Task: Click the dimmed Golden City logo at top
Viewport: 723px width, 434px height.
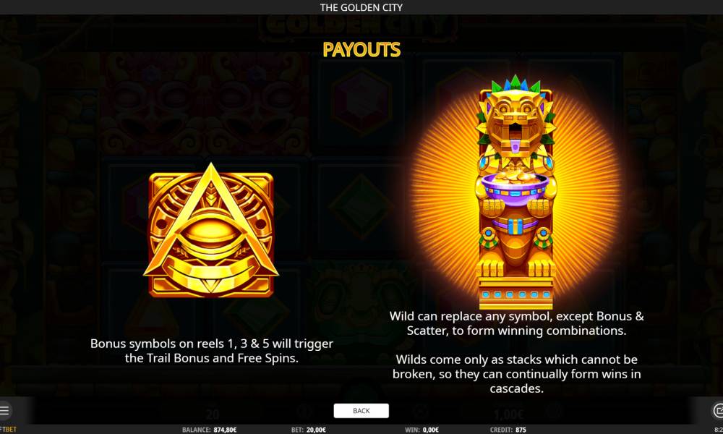Action: pyautogui.click(x=359, y=27)
